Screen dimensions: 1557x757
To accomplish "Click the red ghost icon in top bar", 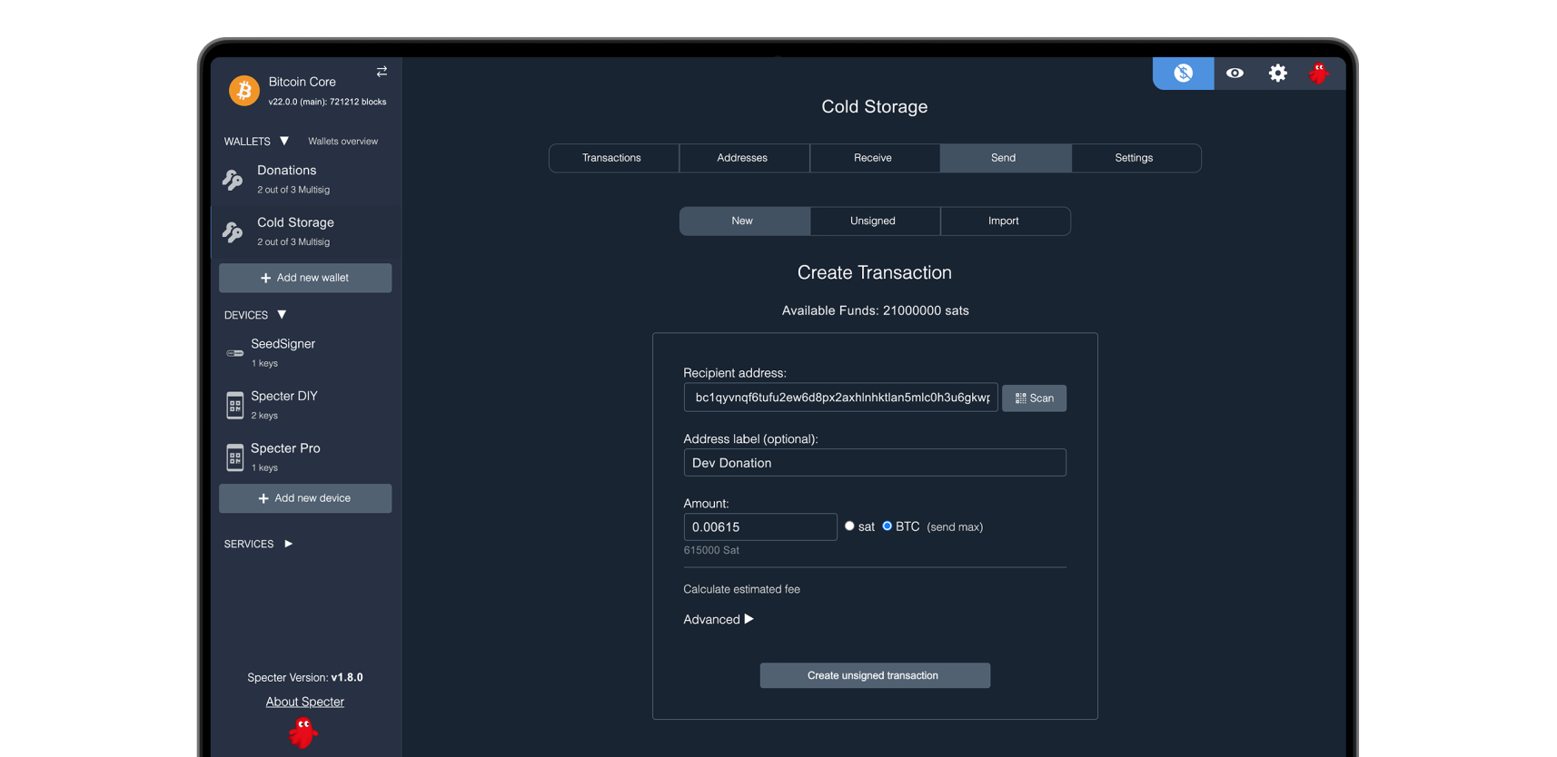I will pyautogui.click(x=1319, y=73).
